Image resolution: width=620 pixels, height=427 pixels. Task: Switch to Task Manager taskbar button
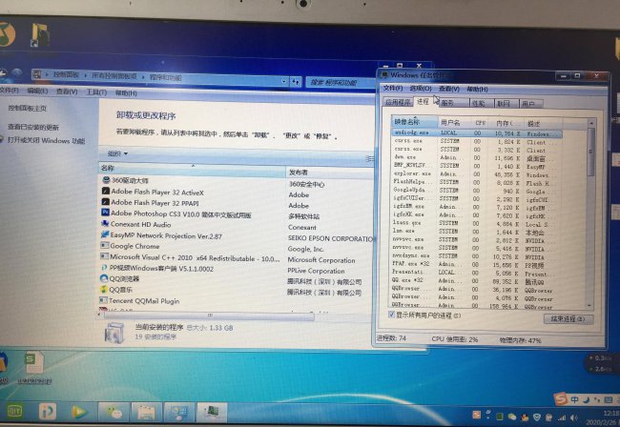pos(212,413)
